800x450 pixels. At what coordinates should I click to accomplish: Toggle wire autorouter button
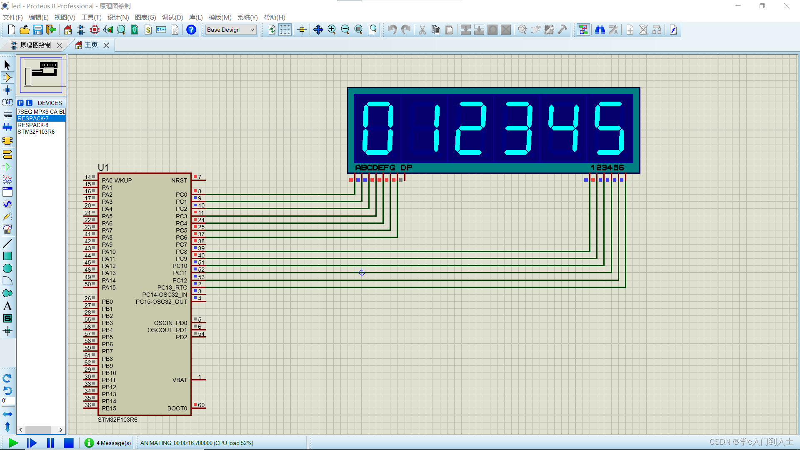click(x=583, y=30)
